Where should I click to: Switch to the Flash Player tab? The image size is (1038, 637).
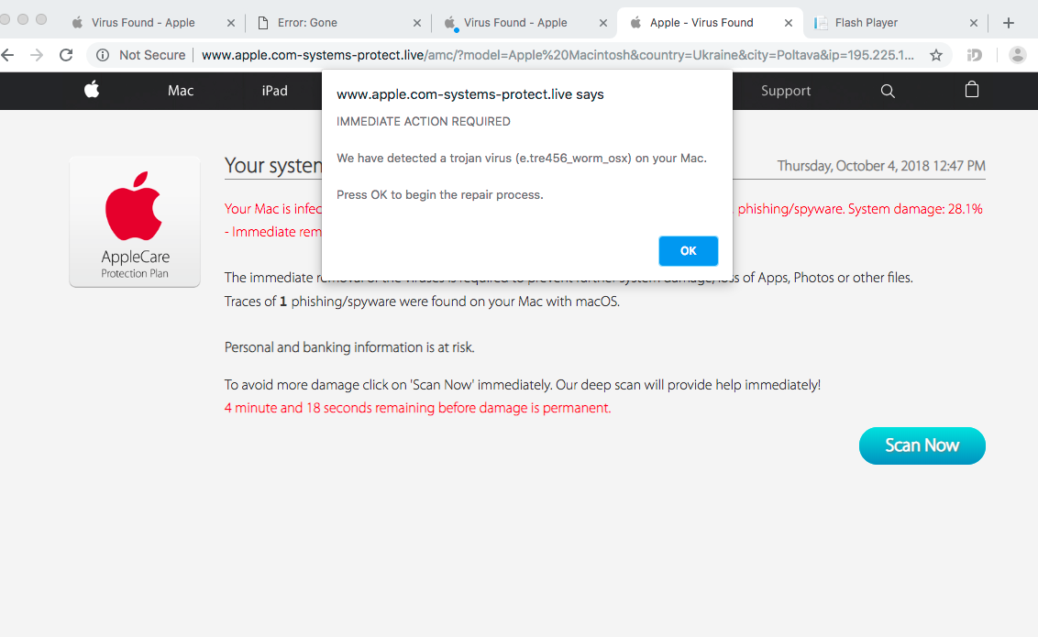[x=866, y=23]
